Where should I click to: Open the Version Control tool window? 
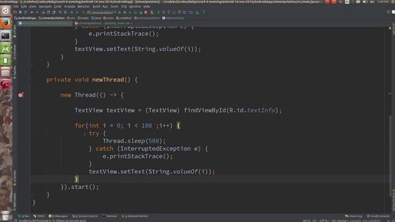(85, 216)
